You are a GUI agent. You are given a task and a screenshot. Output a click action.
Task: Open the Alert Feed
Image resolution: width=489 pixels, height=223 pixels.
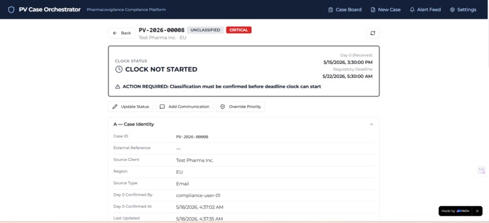pos(425,10)
